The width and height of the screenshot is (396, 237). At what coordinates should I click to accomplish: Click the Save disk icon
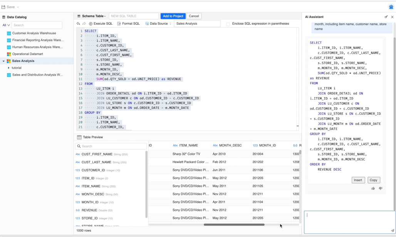(3, 7)
